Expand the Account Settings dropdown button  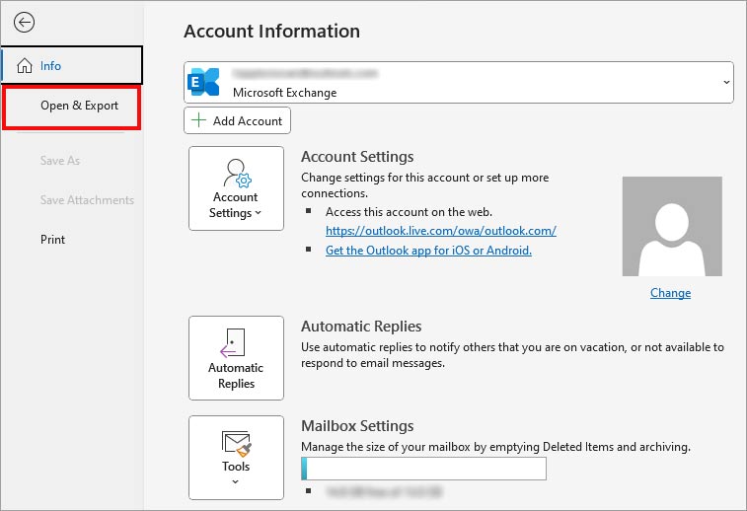point(236,188)
